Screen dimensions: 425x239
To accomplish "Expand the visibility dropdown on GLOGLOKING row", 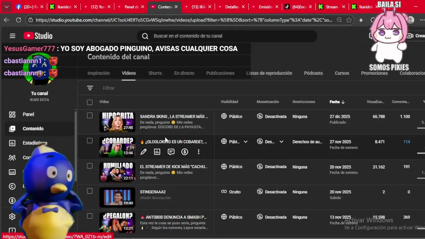I will coord(245,141).
